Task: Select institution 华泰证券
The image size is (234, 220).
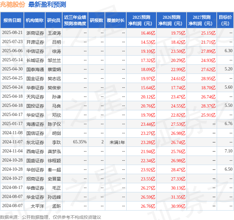Action: [35, 88]
